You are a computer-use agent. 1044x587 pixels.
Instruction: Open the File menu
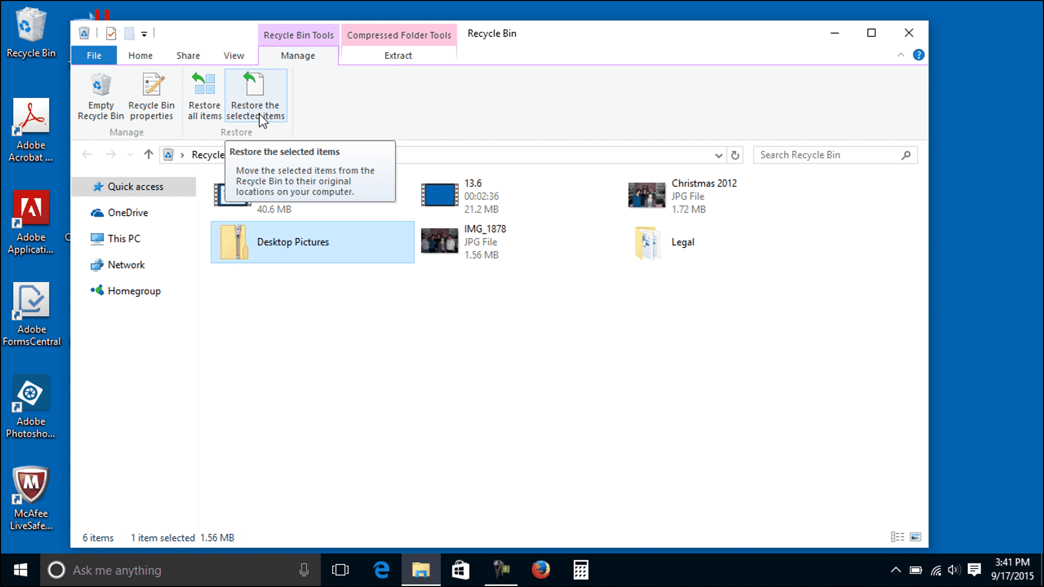click(x=93, y=55)
